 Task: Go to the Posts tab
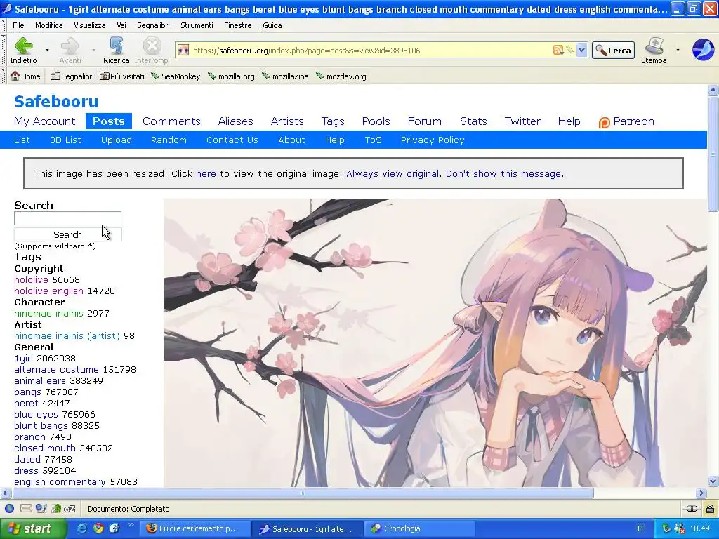pyautogui.click(x=109, y=121)
